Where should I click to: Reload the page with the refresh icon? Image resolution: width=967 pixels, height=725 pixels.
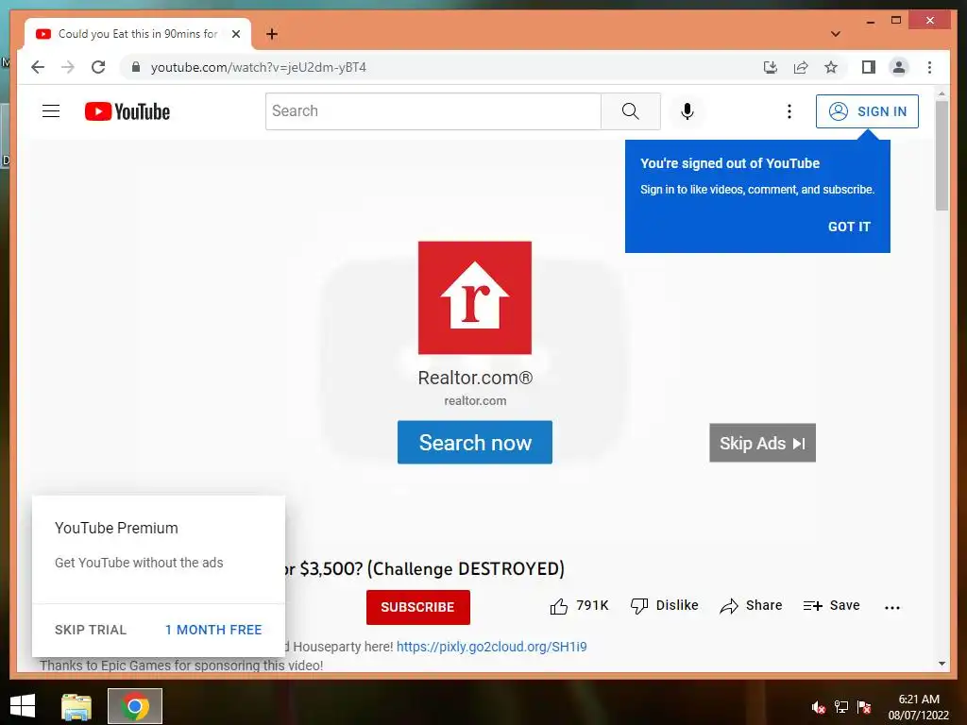(98, 67)
